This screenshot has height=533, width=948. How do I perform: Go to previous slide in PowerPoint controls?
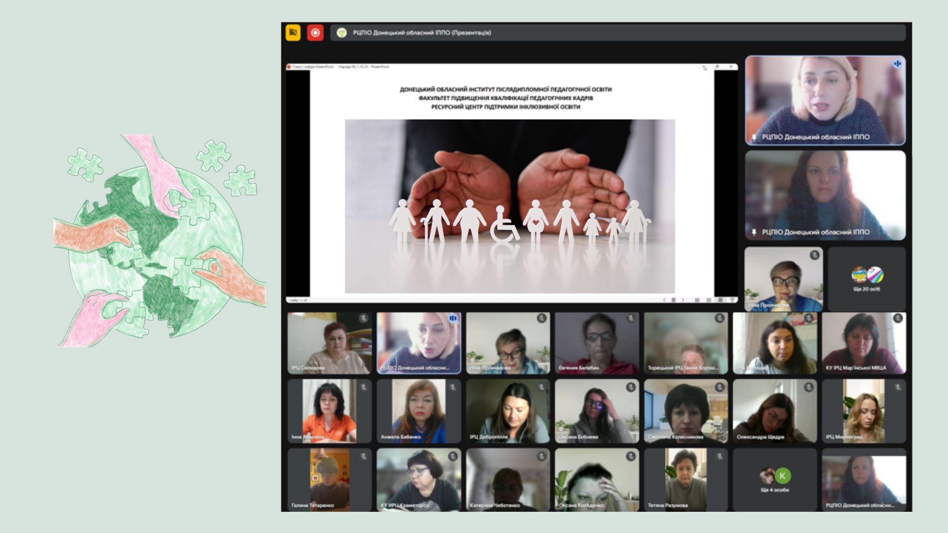click(664, 300)
